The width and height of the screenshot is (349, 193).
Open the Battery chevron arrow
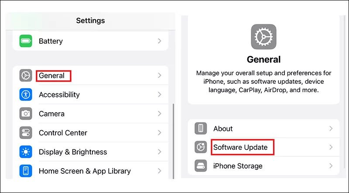pyautogui.click(x=160, y=41)
